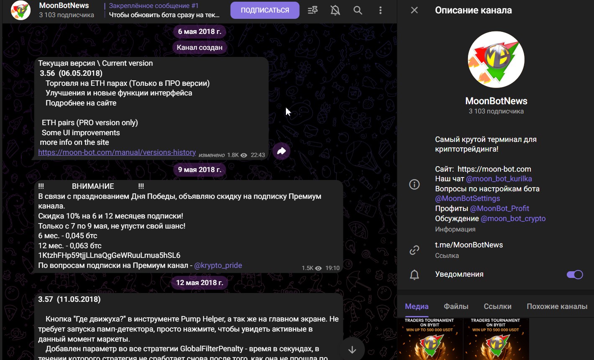This screenshot has height=360, width=594.
Task: Click the 9 мая 2018 г. date badge
Action: [x=199, y=170]
